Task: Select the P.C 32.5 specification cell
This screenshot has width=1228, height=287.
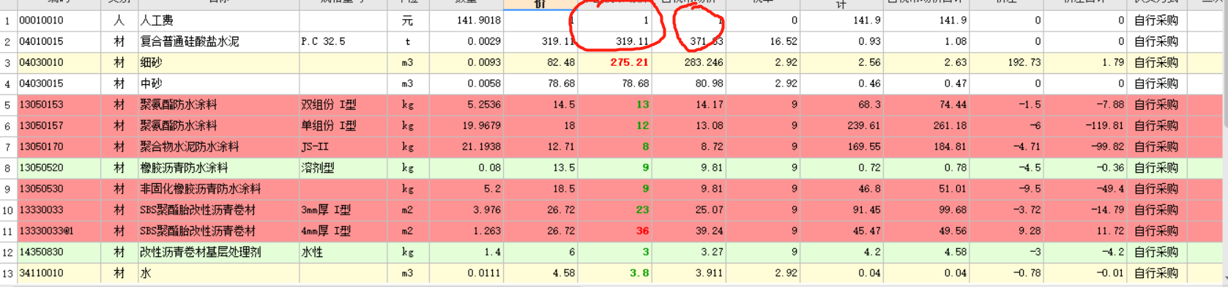Action: click(x=343, y=42)
